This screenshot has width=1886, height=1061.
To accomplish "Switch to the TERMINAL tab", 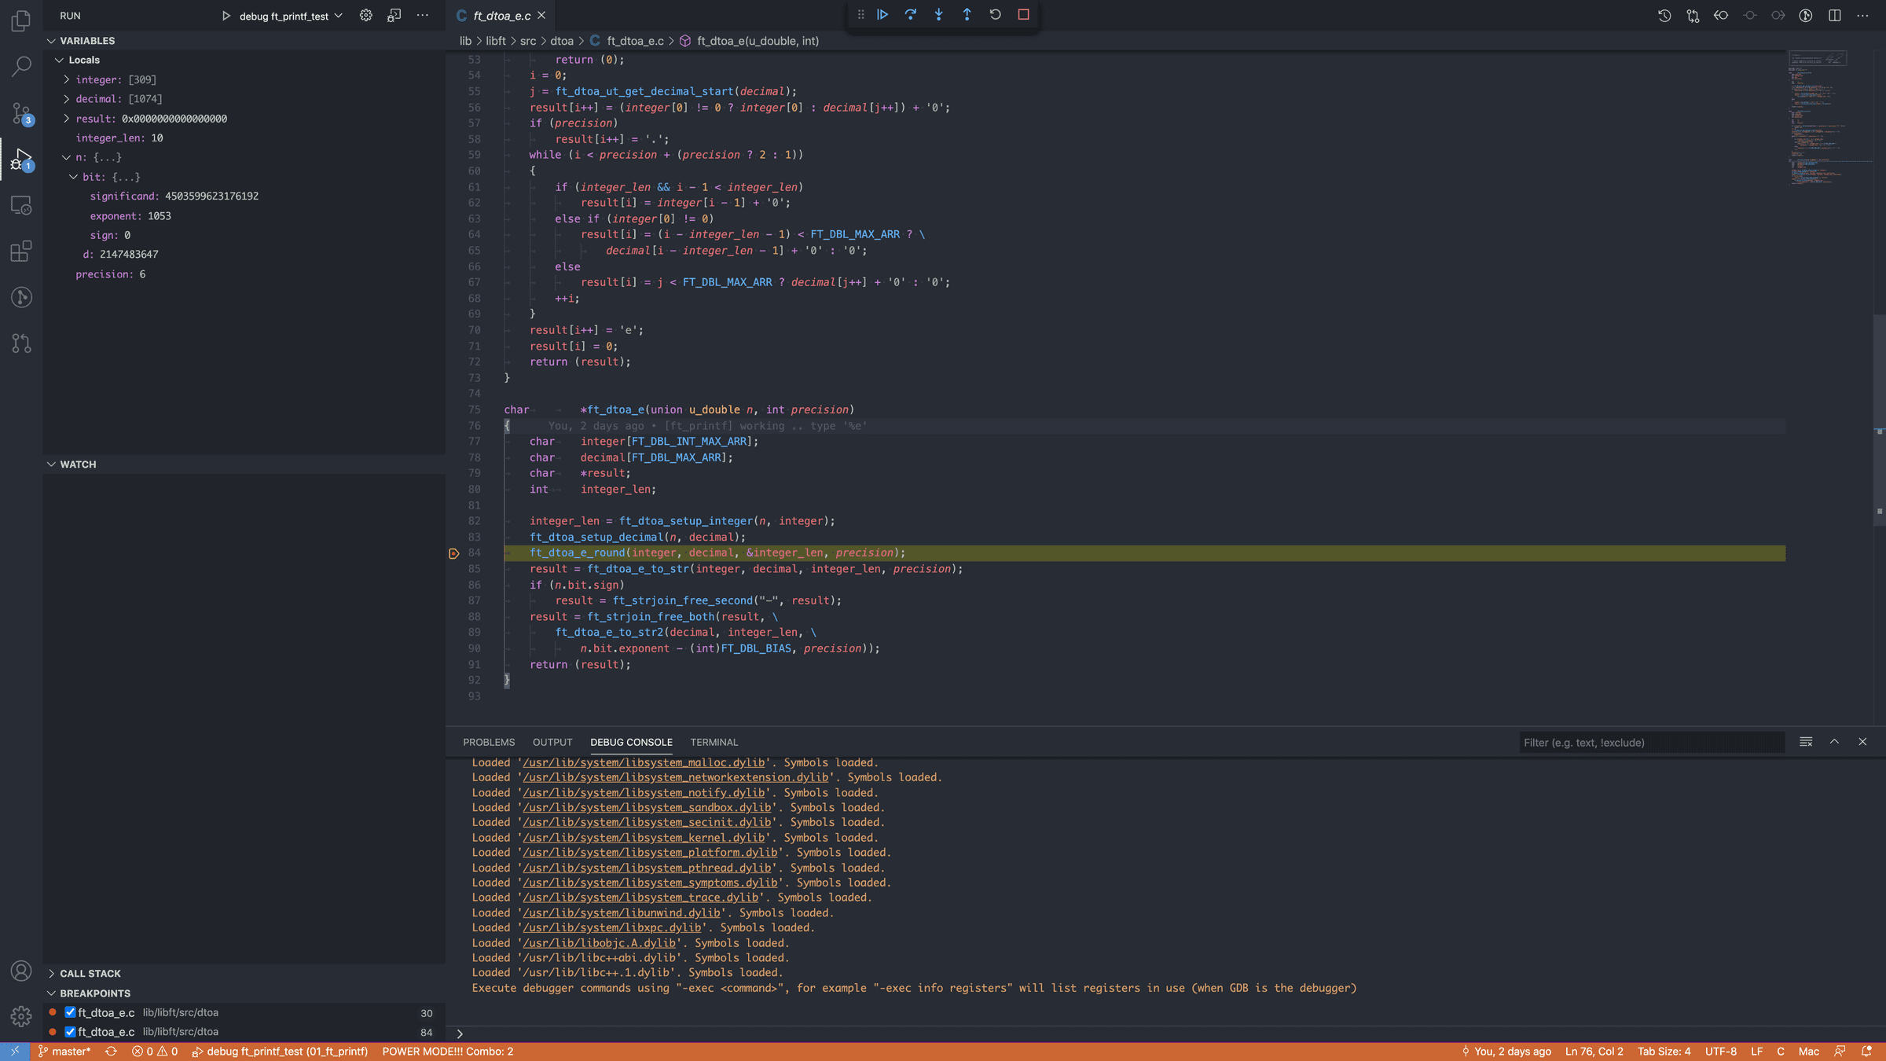I will 714,742.
